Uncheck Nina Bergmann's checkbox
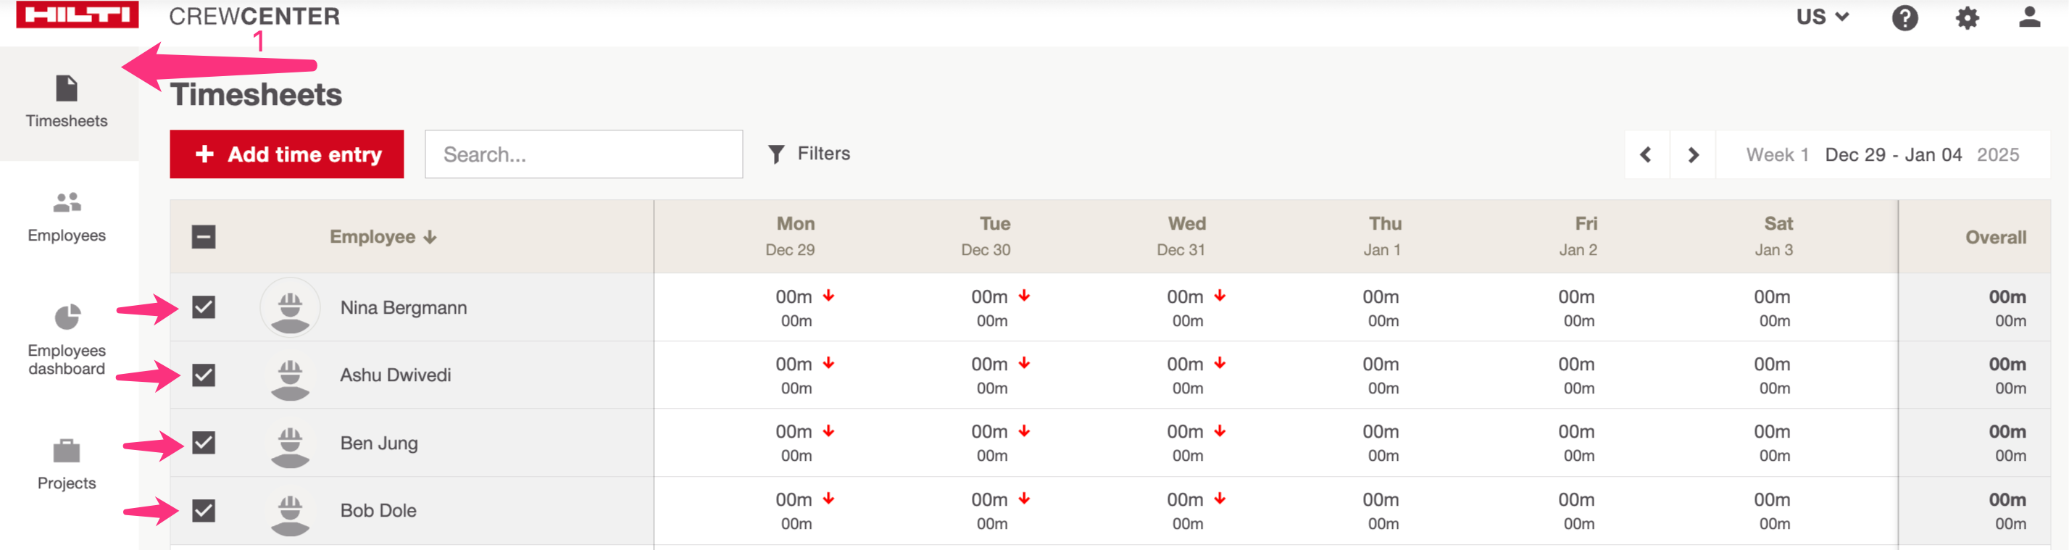This screenshot has height=550, width=2069. click(x=204, y=307)
